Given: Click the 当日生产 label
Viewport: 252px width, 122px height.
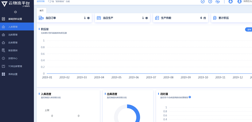Looking at the screenshot, I should (108, 18).
